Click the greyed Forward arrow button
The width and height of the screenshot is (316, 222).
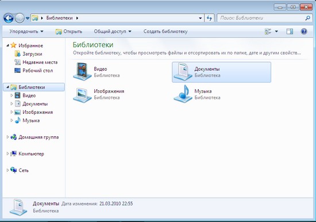click(x=20, y=18)
